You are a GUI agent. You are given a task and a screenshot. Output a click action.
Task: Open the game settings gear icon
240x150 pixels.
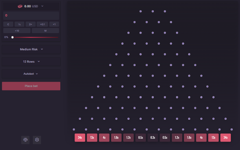coord(37,140)
